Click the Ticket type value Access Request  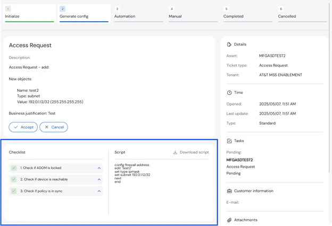[x=273, y=65]
